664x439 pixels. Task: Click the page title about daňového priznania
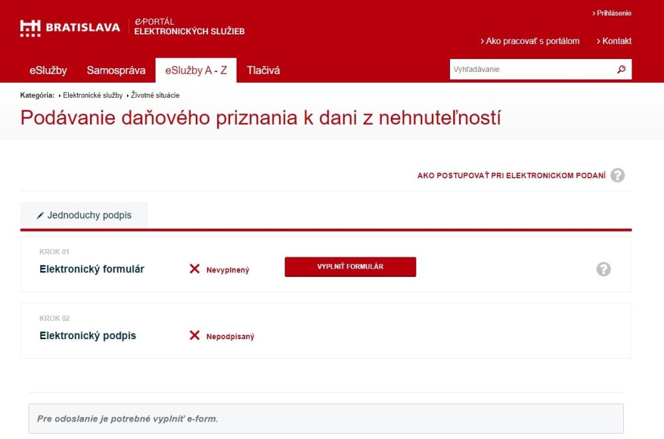point(261,118)
